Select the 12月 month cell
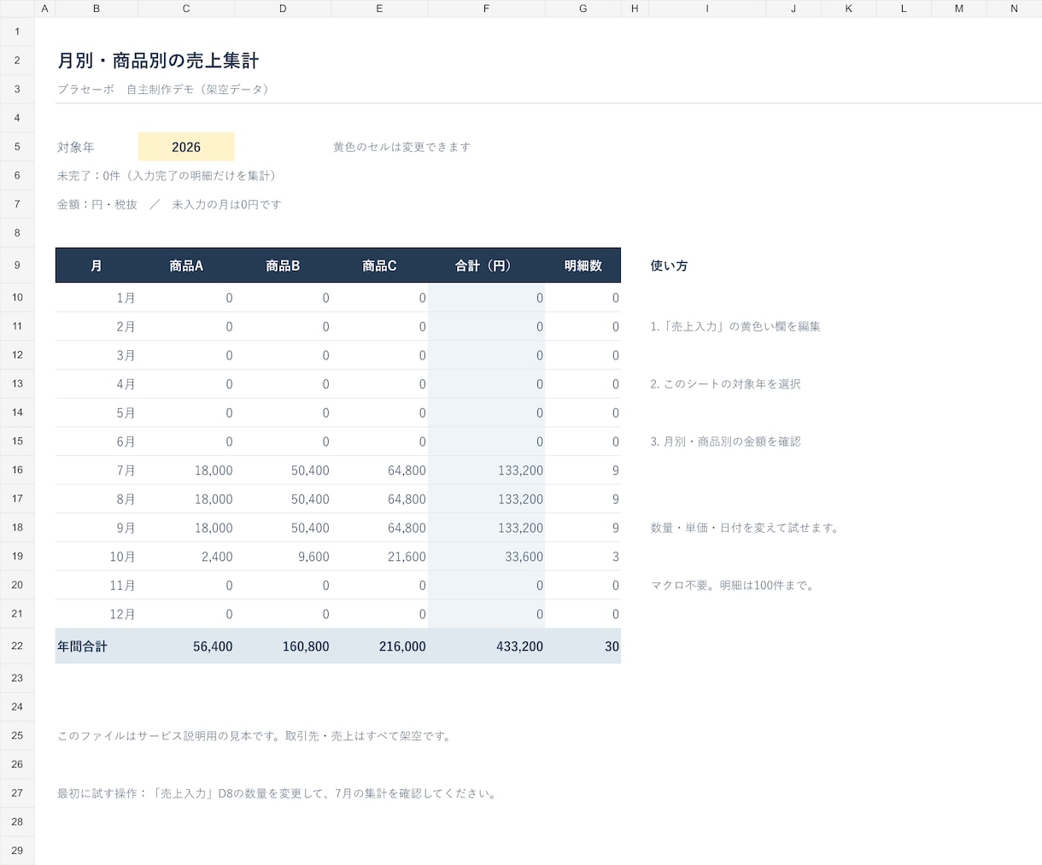1042x865 pixels. (x=97, y=614)
